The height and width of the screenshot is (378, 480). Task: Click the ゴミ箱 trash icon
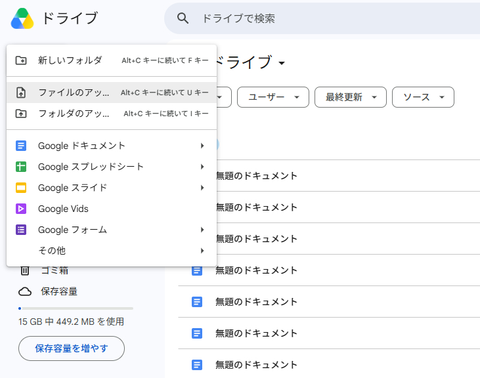pos(25,270)
